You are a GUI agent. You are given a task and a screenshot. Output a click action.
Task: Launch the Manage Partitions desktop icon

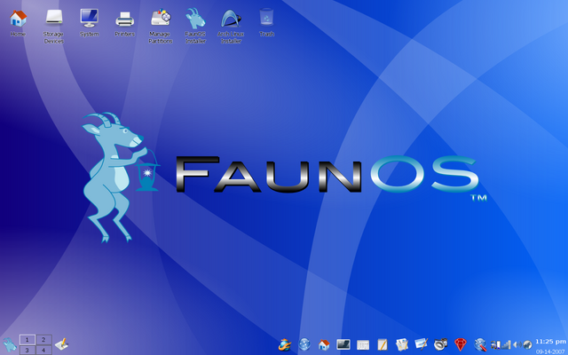tap(160, 26)
